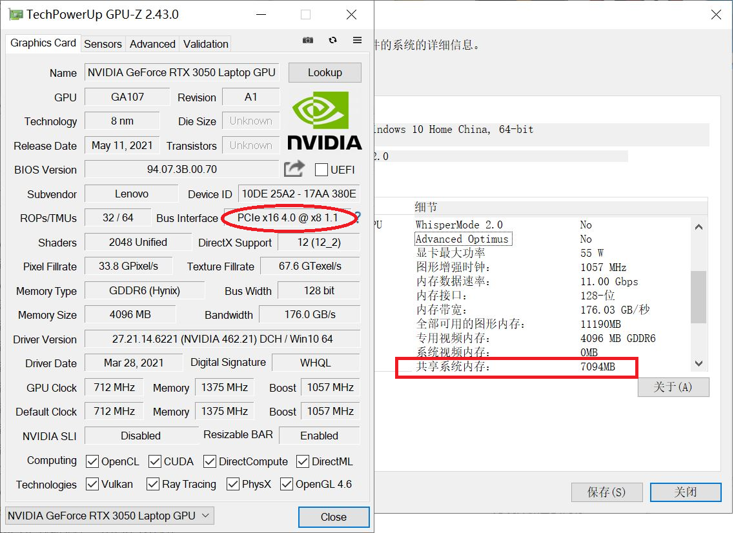Toggle the OpenCL checkbox

pos(92,461)
